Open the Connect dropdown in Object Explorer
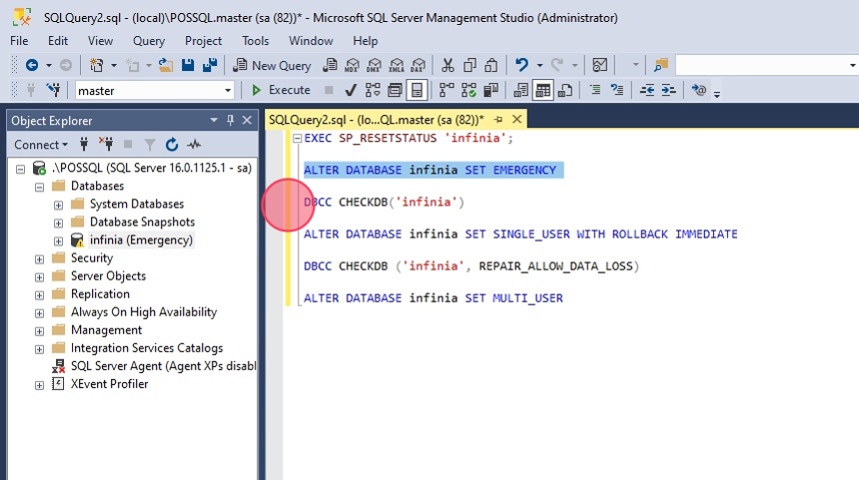859x480 pixels. (x=41, y=145)
